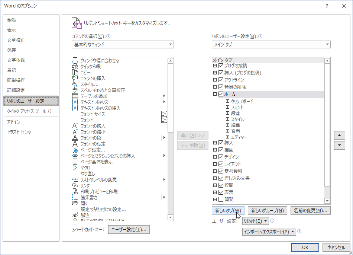Click the リンク chain icon

coord(75,185)
